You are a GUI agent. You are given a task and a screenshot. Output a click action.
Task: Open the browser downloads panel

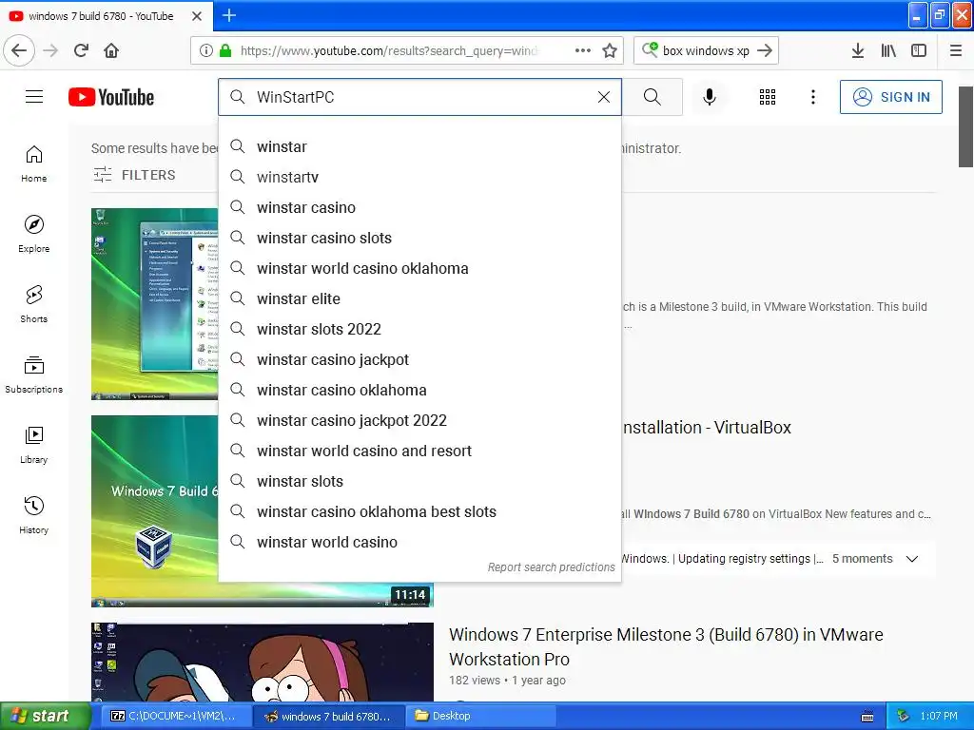click(x=858, y=50)
